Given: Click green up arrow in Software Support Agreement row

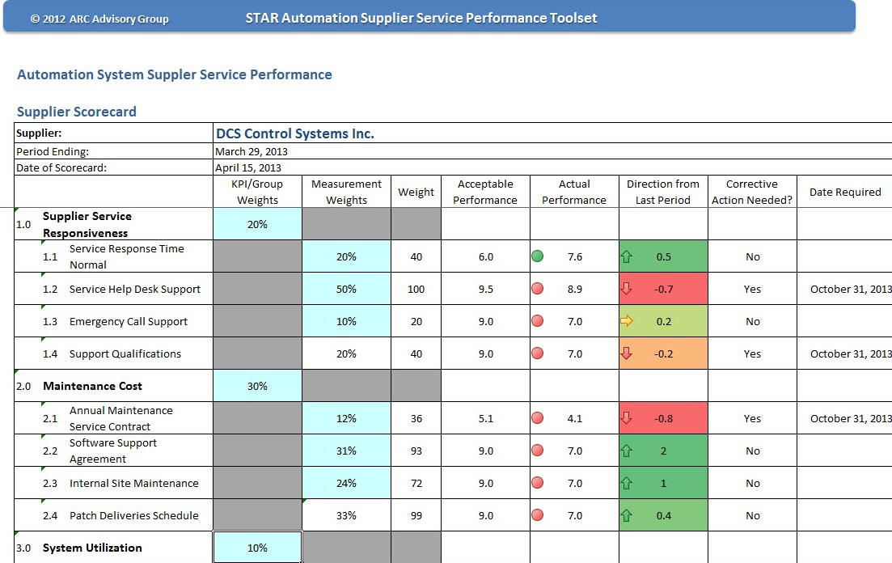Looking at the screenshot, I should [x=625, y=451].
